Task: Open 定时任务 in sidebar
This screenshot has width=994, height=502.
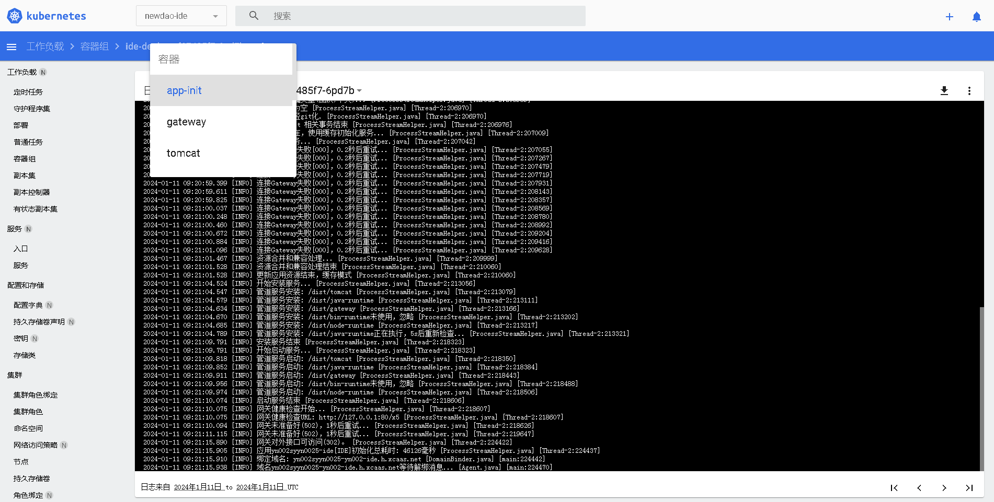Action: [28, 92]
